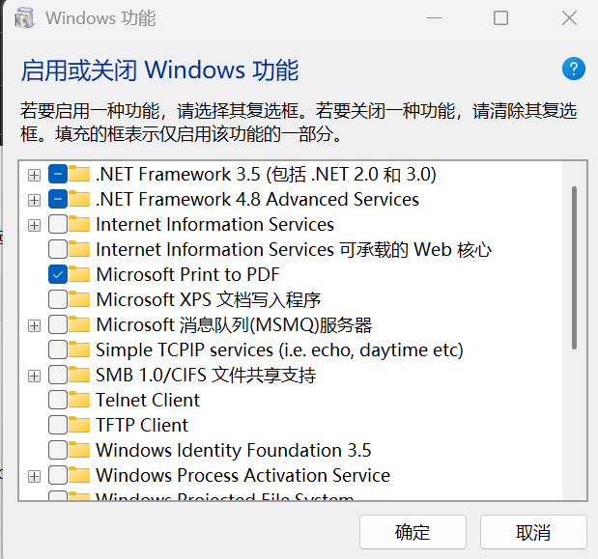This screenshot has height=559, width=598.
Task: Expand the .NET Framework 3.5 tree node
Action: pyautogui.click(x=34, y=175)
